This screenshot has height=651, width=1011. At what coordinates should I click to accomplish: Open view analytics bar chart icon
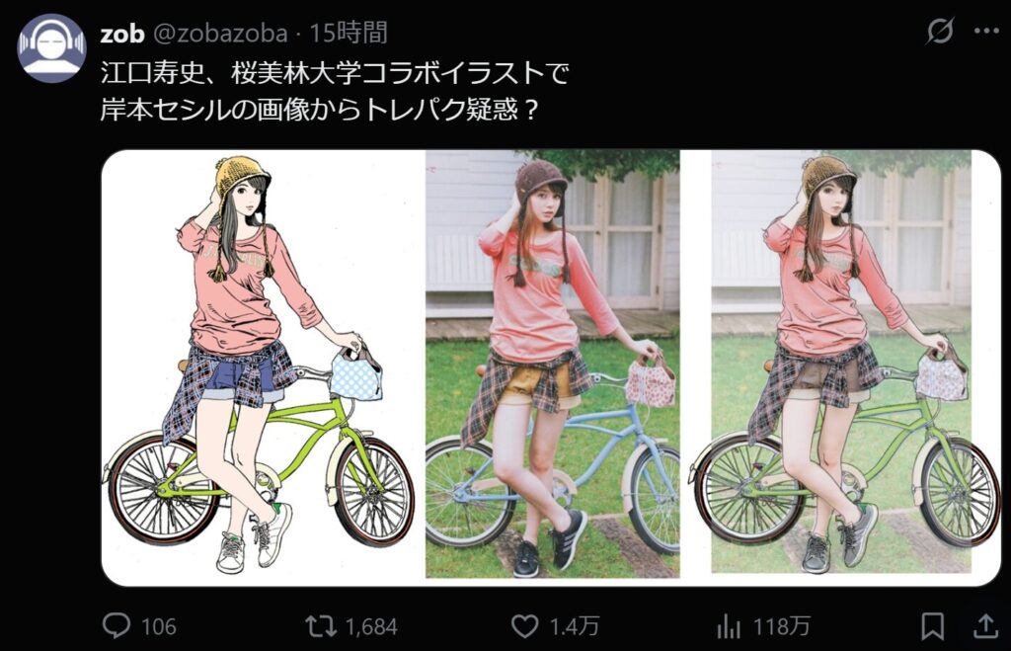729,626
